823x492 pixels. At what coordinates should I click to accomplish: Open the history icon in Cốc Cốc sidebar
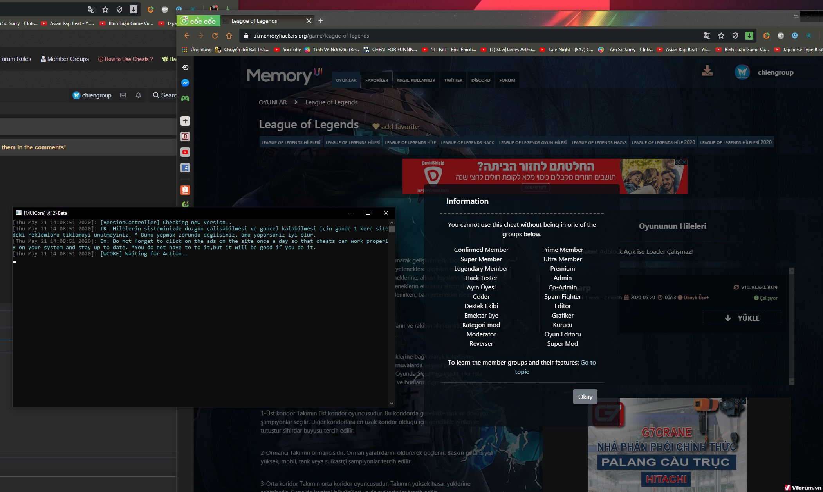(x=185, y=67)
